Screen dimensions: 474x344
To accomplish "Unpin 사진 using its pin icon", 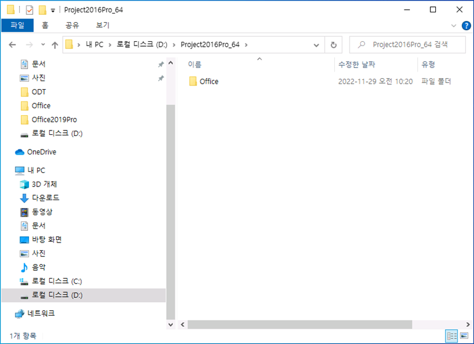I will 161,78.
